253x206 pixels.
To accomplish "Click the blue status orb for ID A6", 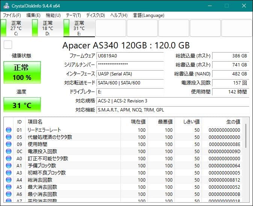I will coord(9,194).
